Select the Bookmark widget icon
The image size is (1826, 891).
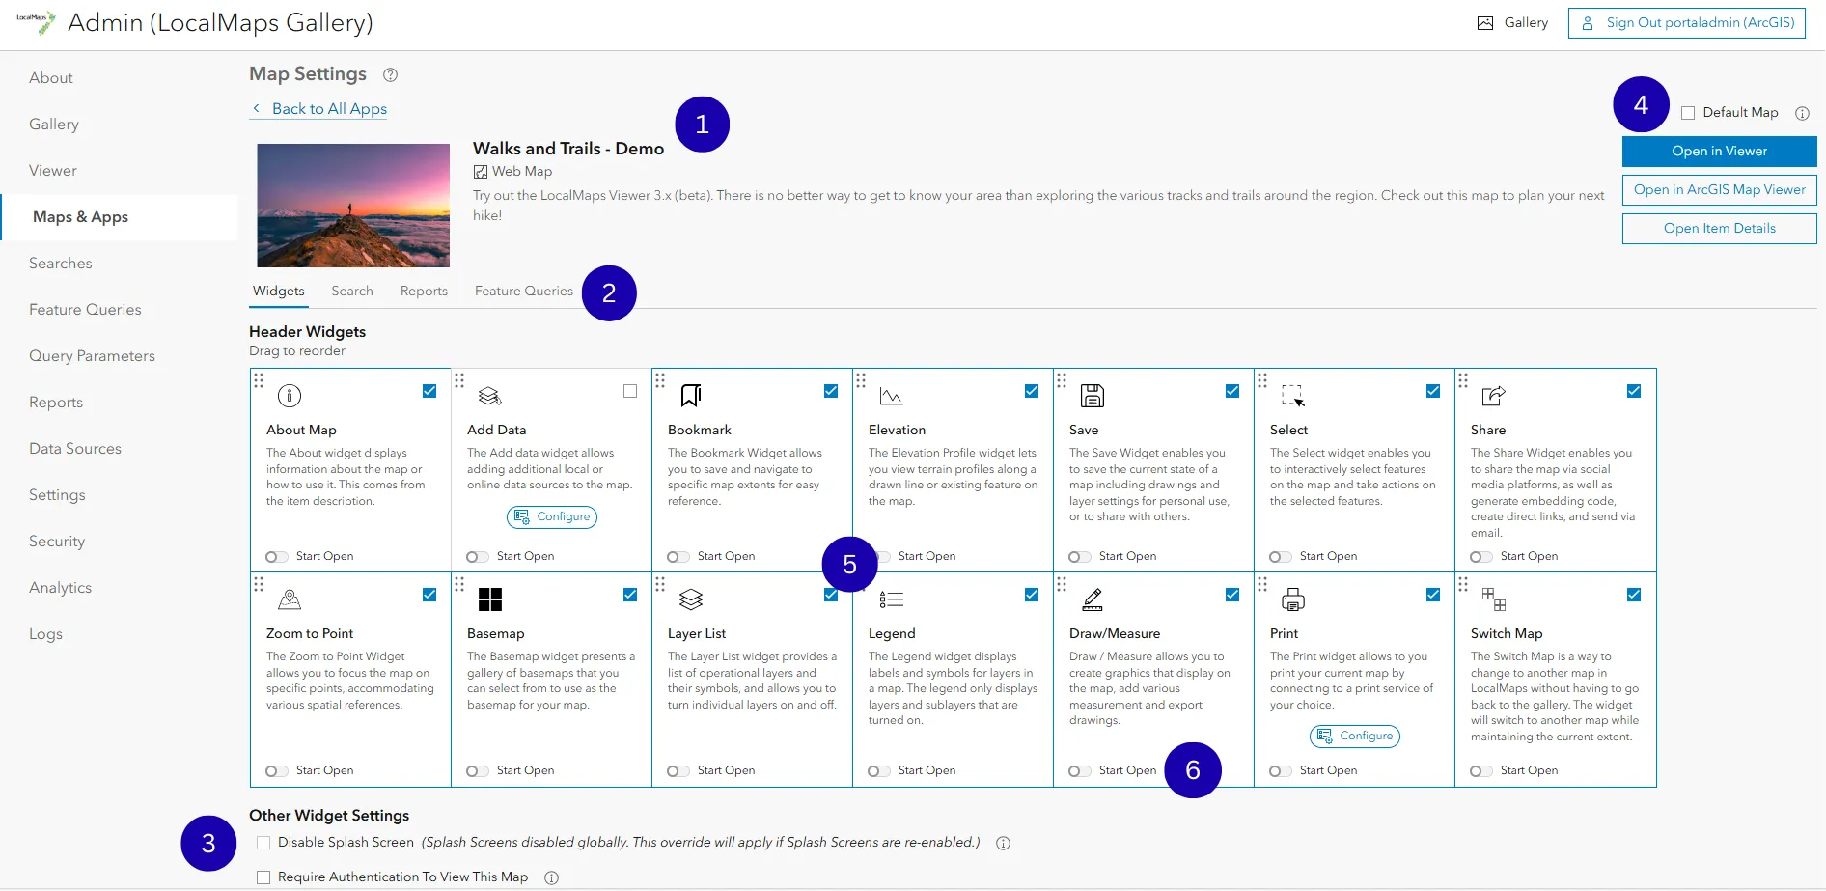click(x=689, y=395)
